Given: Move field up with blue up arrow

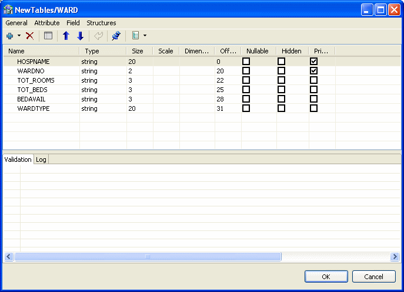Looking at the screenshot, I should (66, 36).
